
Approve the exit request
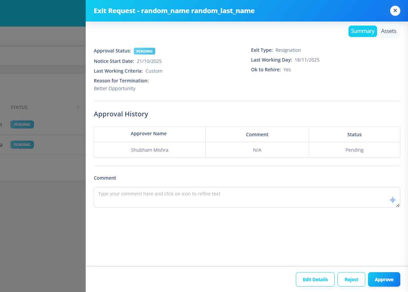(384, 279)
